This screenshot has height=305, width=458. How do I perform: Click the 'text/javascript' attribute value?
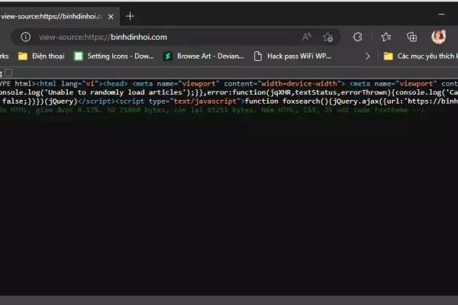pyautogui.click(x=205, y=101)
